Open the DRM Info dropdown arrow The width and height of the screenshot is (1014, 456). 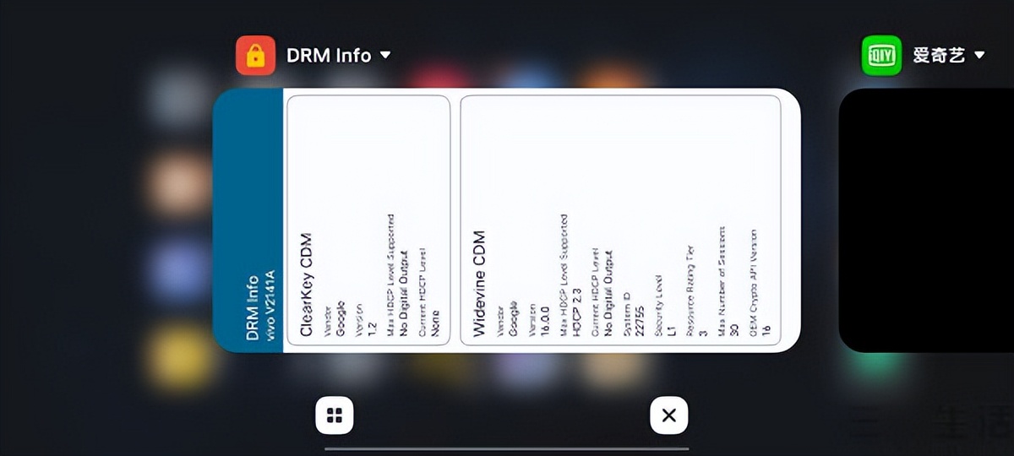click(385, 55)
